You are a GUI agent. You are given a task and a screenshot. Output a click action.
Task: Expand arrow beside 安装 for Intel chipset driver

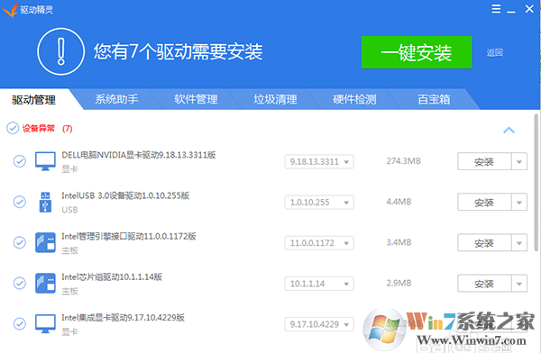pos(519,284)
